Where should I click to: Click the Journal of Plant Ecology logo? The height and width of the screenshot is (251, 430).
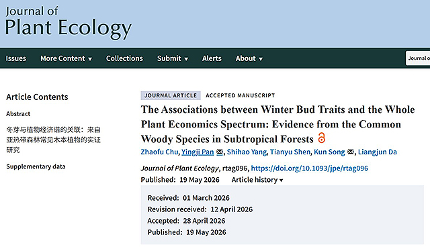69,23
